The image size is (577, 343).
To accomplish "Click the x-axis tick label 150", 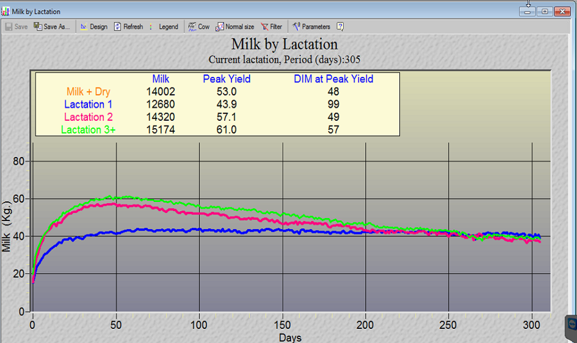I will [x=282, y=325].
